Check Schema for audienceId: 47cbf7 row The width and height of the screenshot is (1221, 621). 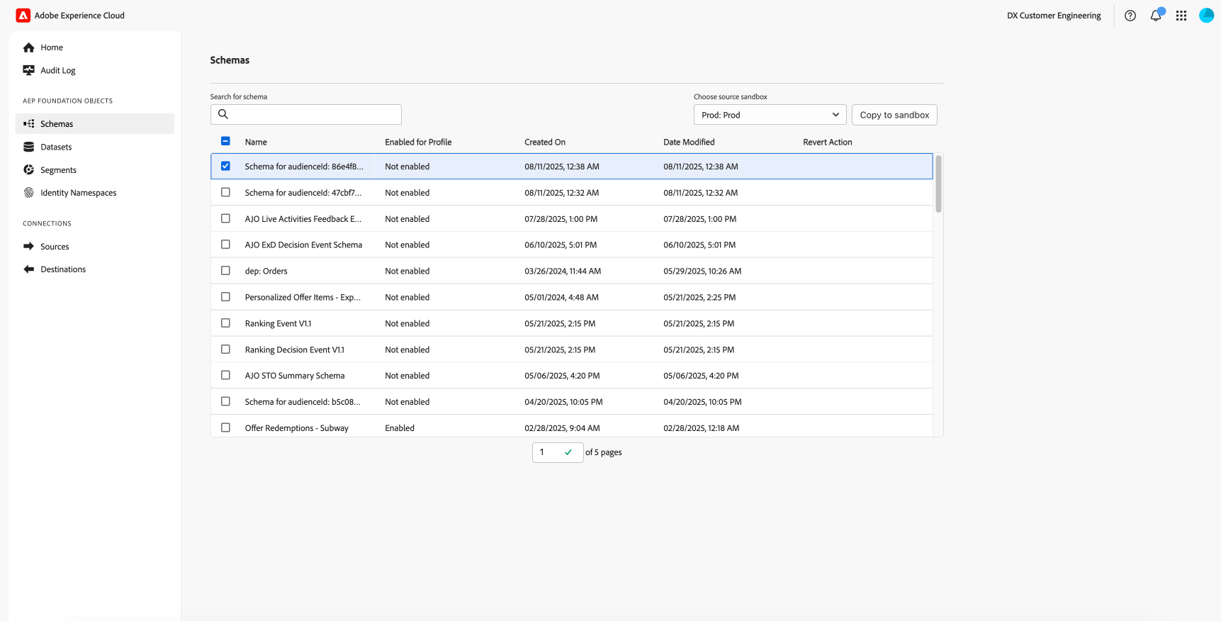pyautogui.click(x=225, y=192)
